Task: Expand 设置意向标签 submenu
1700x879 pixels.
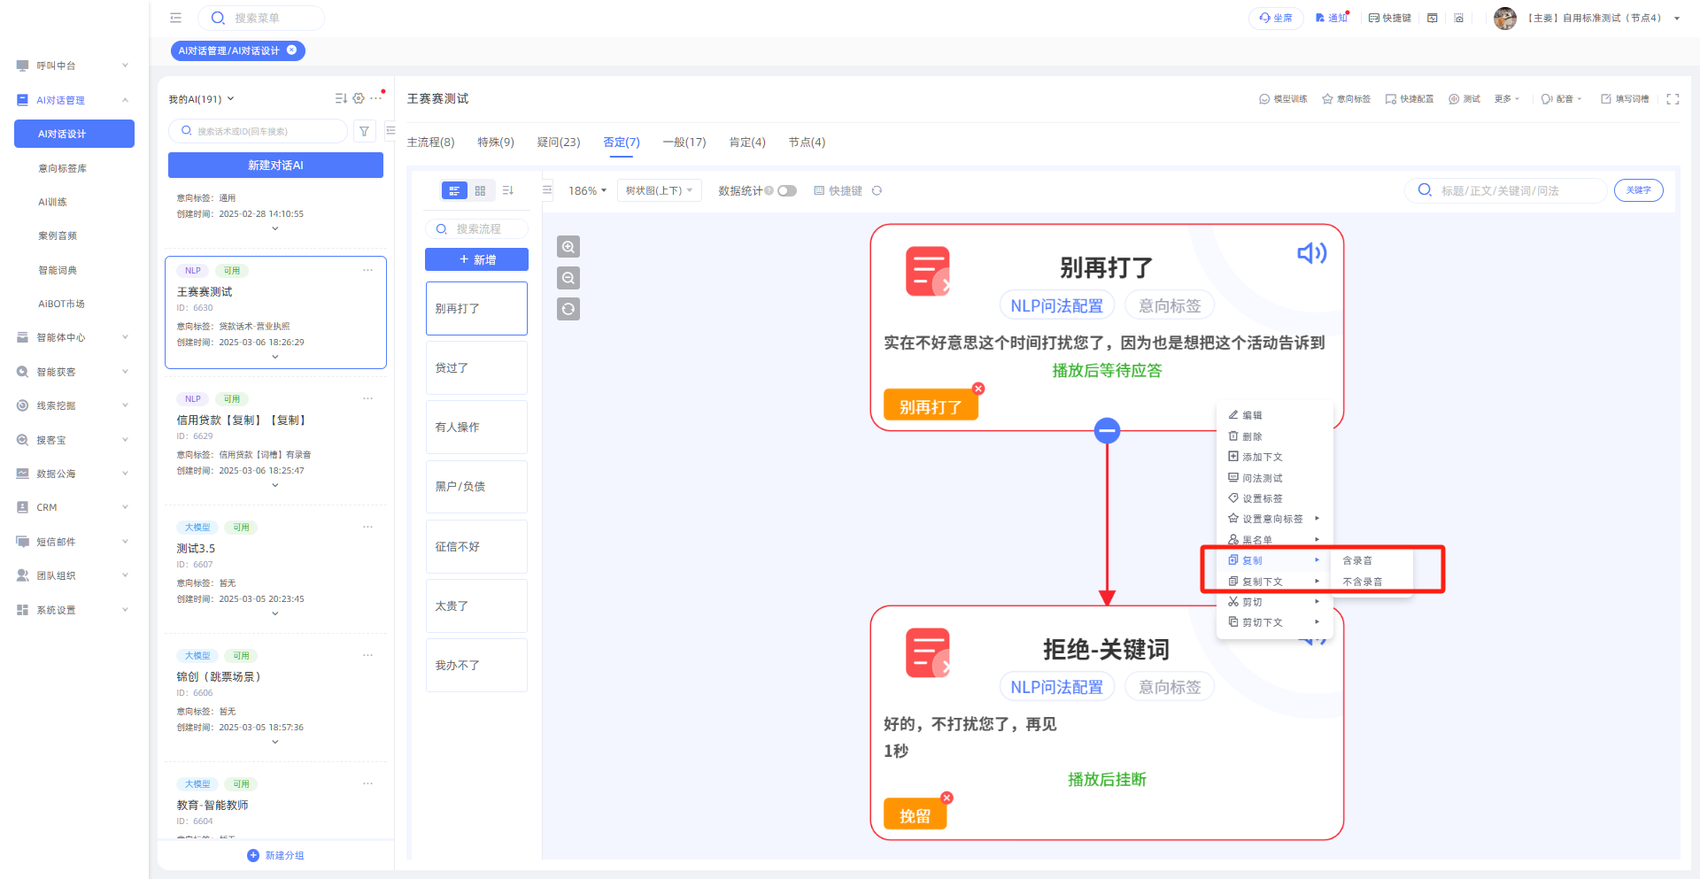Action: [1275, 519]
